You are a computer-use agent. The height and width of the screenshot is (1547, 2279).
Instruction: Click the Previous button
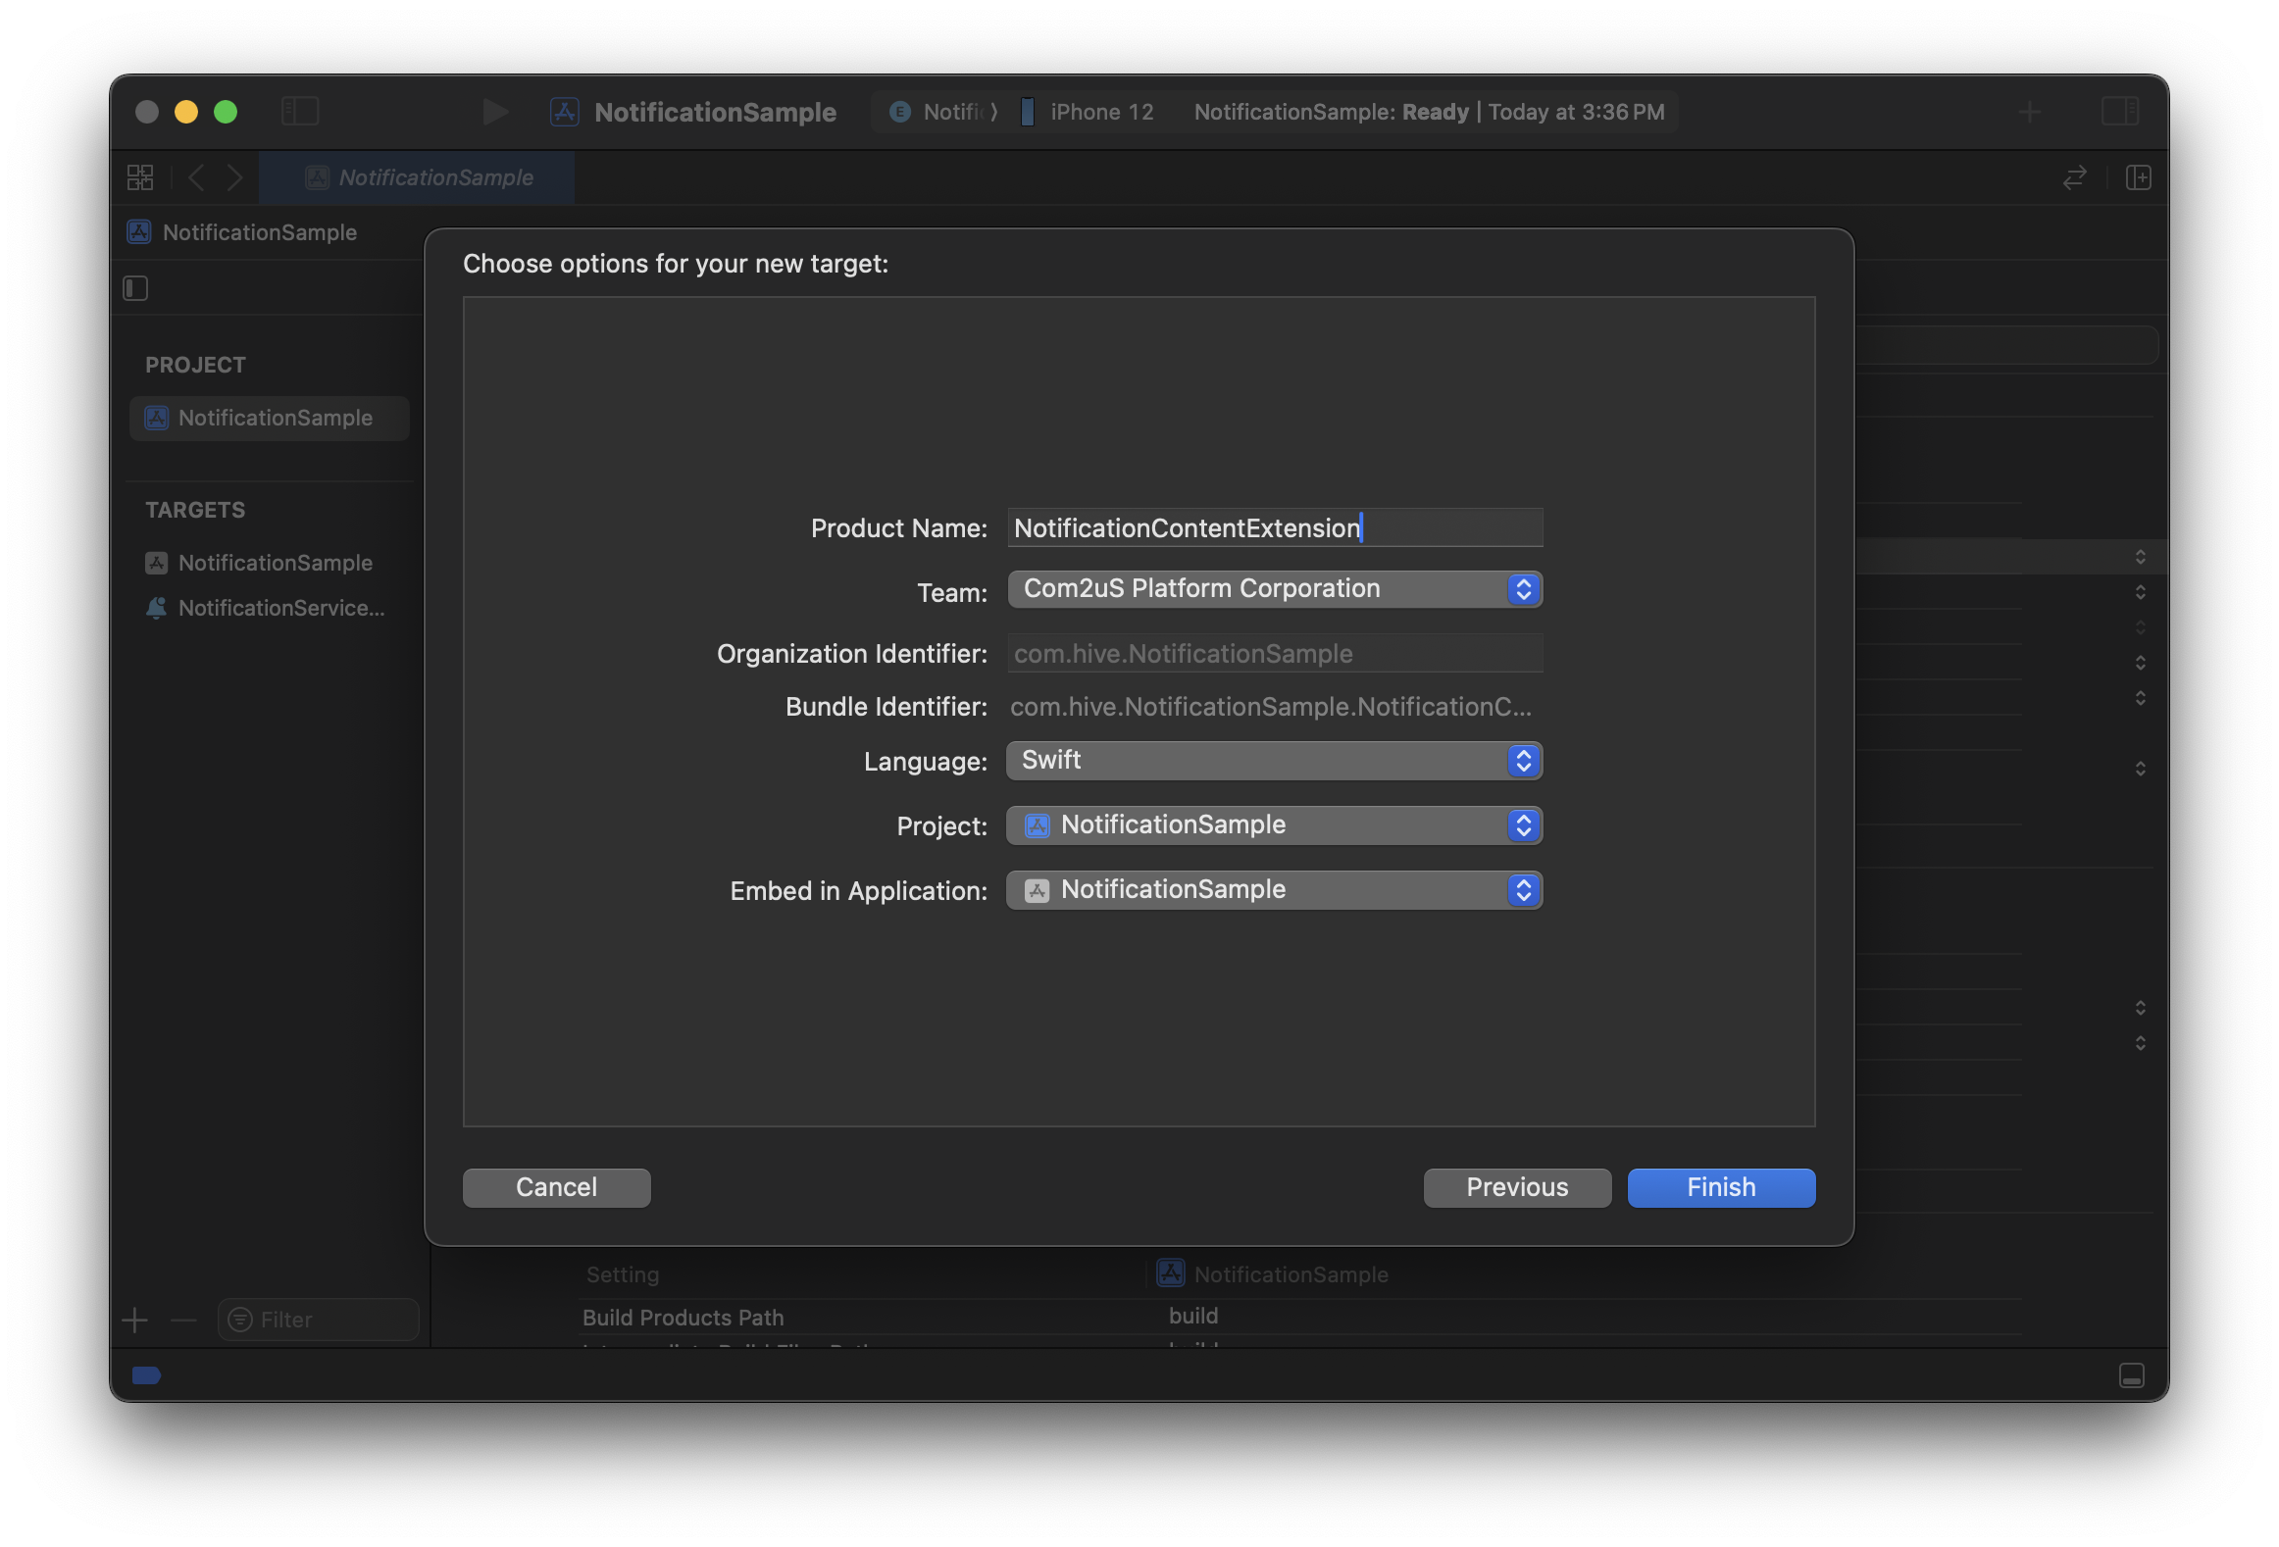click(x=1516, y=1187)
